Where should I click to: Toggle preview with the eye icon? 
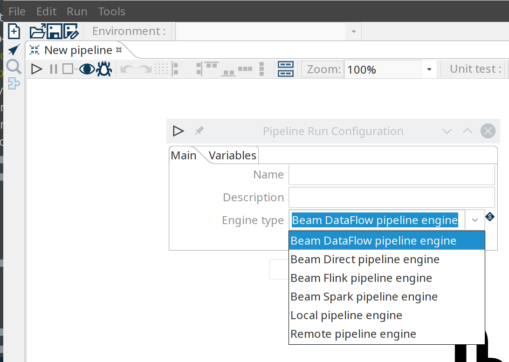tap(87, 69)
